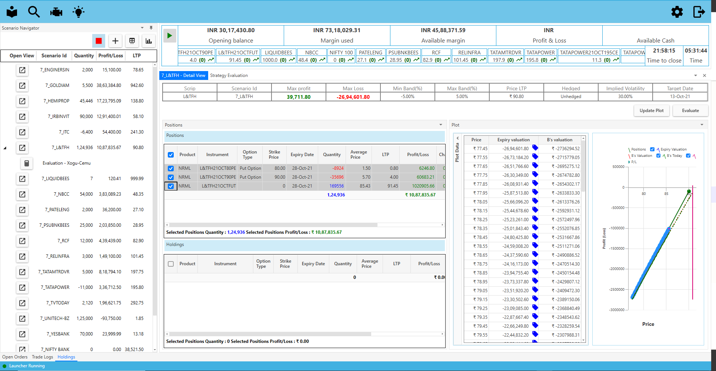
Task: Select the Holdings bottom tab
Action: pyautogui.click(x=66, y=357)
